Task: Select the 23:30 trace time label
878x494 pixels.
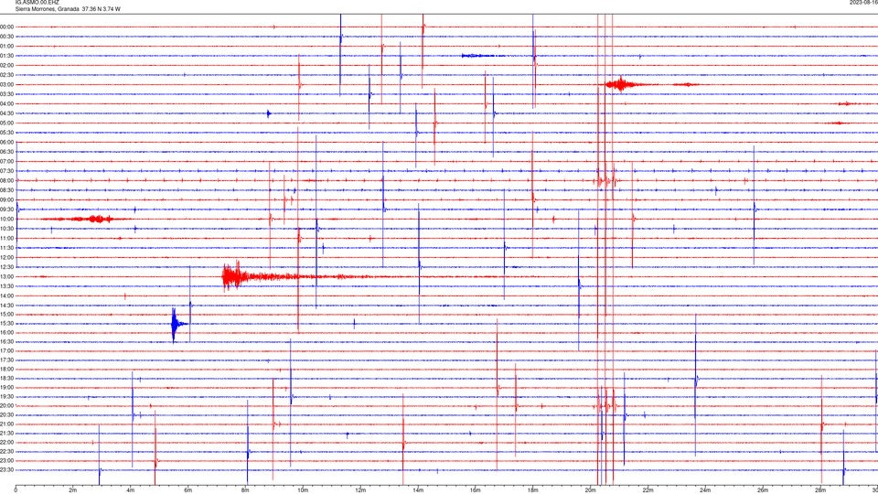Action: (x=6, y=470)
